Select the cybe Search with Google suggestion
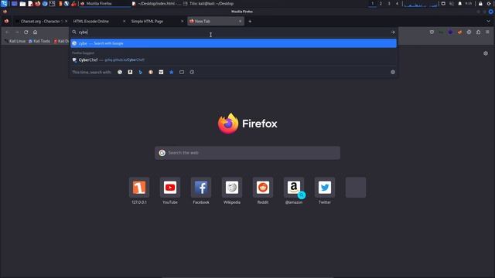This screenshot has width=495, height=278. click(234, 43)
